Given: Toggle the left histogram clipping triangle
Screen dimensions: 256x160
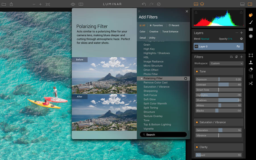Looking at the screenshot, I should click(x=196, y=13).
